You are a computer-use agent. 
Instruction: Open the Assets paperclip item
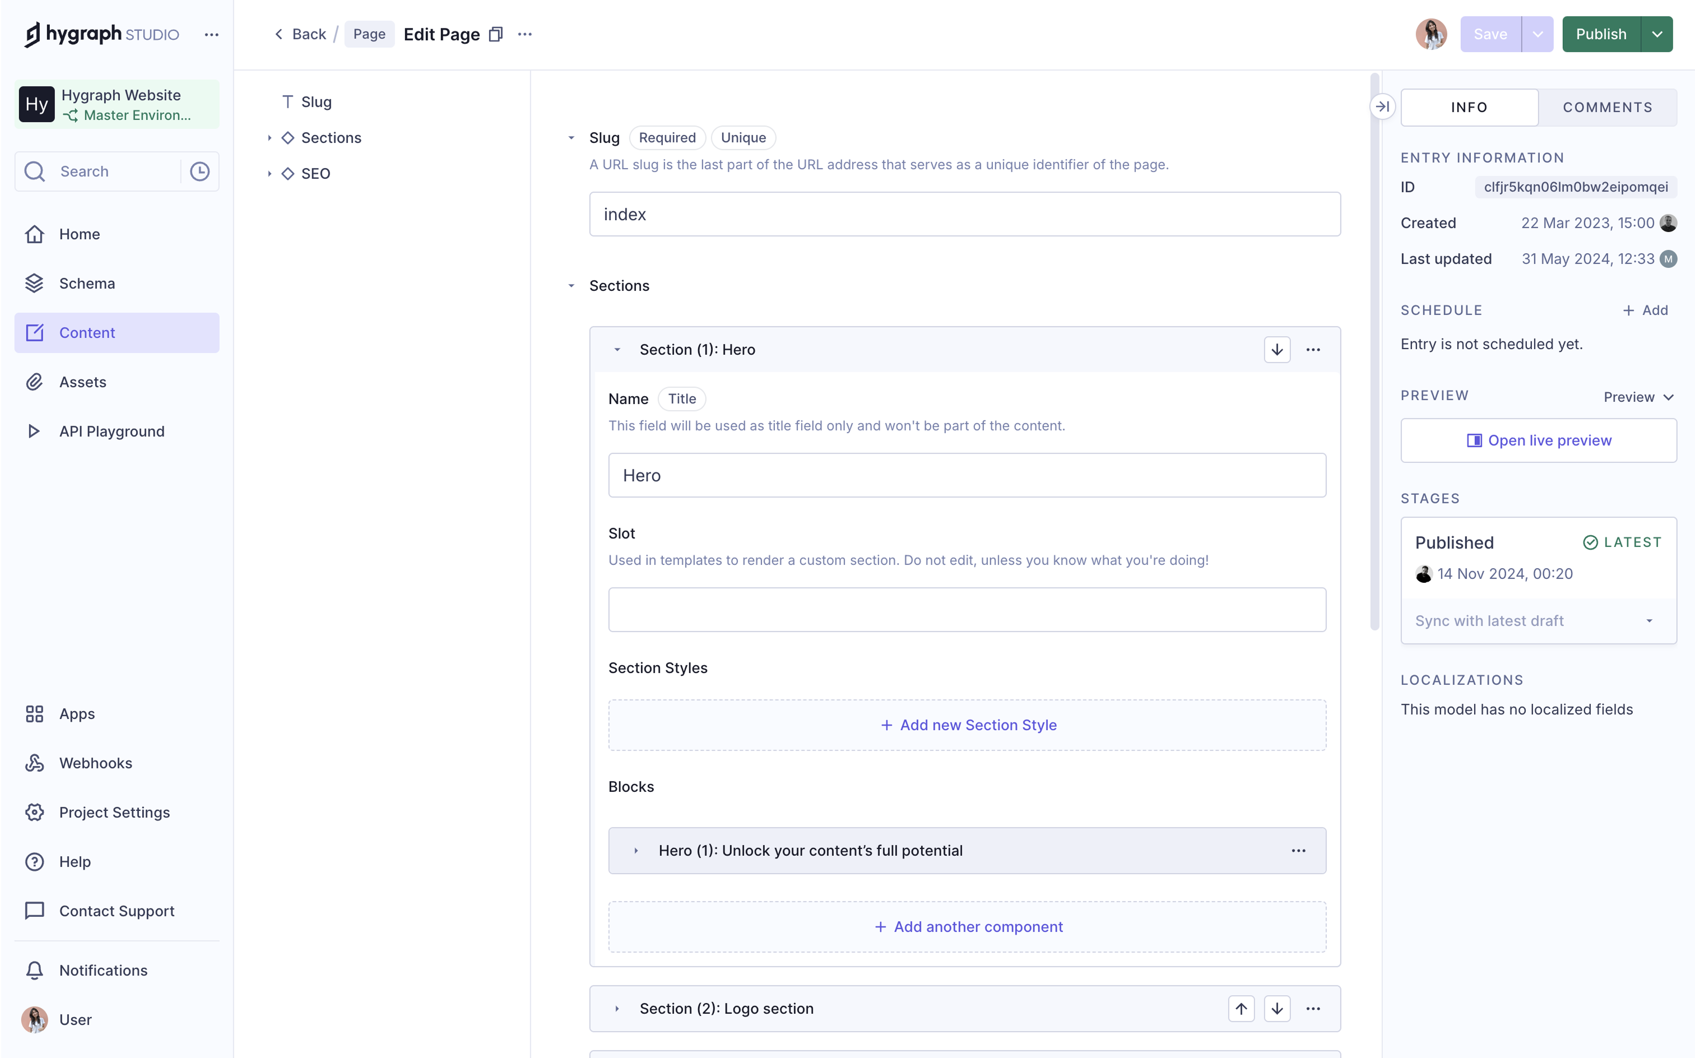click(82, 382)
